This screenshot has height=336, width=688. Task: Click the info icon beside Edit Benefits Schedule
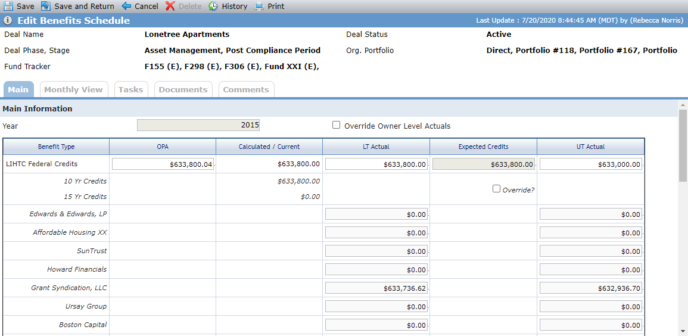coord(8,21)
